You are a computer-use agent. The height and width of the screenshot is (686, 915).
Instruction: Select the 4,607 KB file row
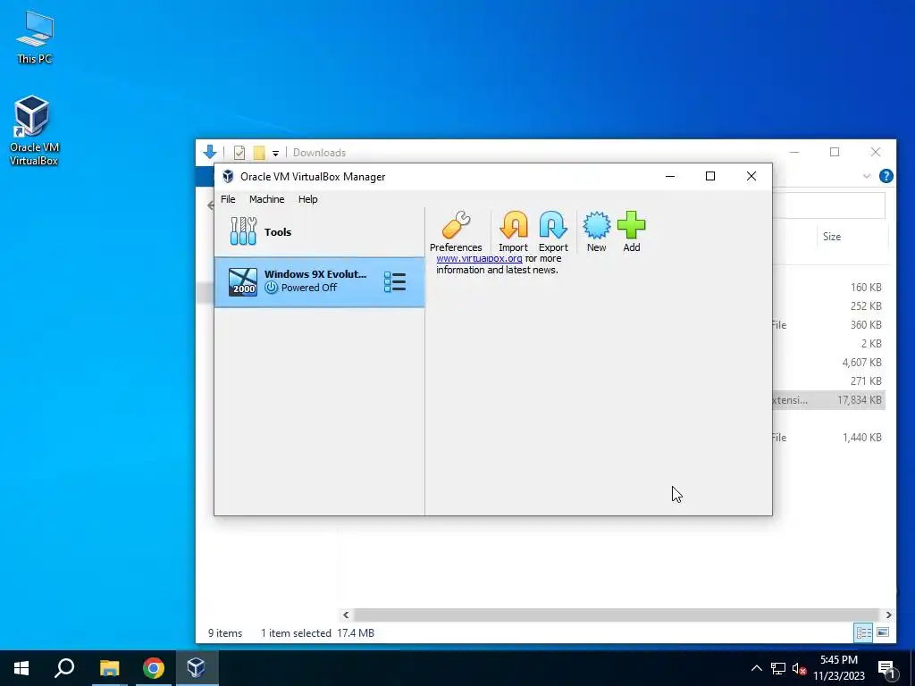pyautogui.click(x=828, y=363)
